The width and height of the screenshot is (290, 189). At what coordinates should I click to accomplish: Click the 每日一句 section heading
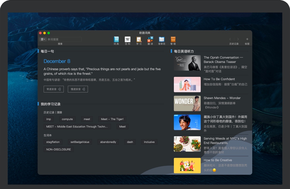47,51
